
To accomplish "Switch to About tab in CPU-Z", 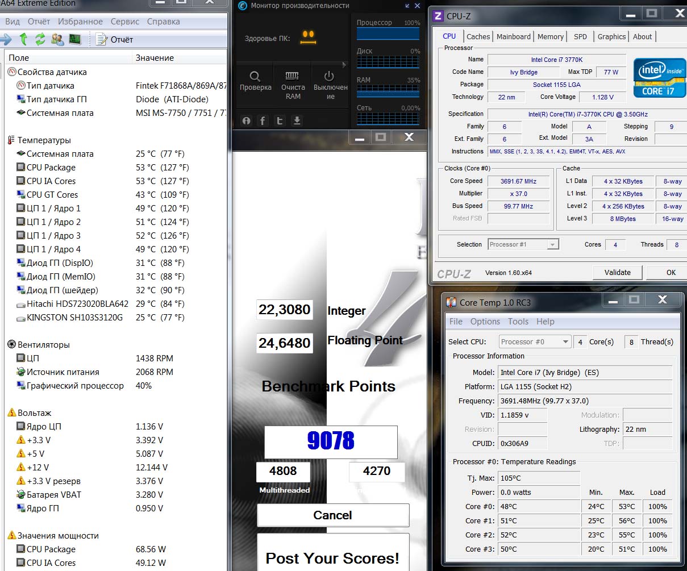I will [642, 36].
